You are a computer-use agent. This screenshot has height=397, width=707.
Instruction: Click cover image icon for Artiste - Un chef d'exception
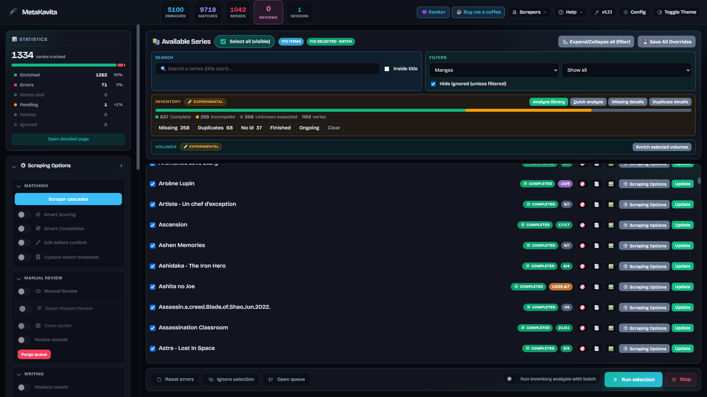pos(611,204)
